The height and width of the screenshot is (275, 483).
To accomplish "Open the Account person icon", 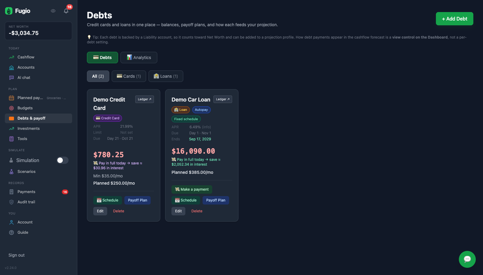I will (11, 222).
